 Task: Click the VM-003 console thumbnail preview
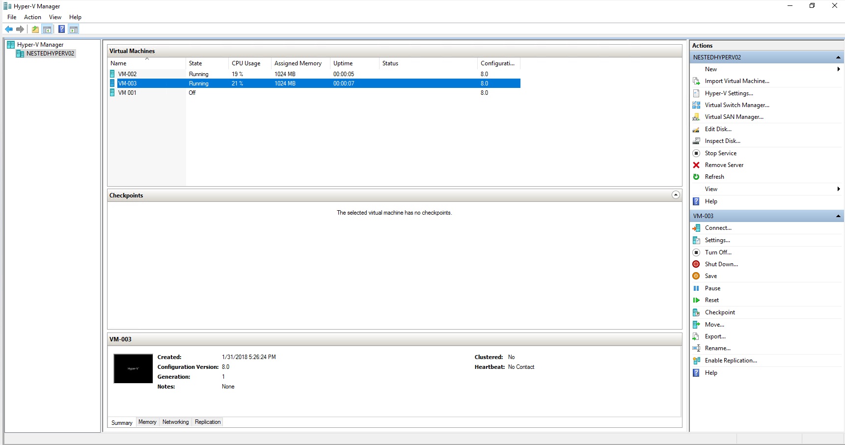click(133, 368)
